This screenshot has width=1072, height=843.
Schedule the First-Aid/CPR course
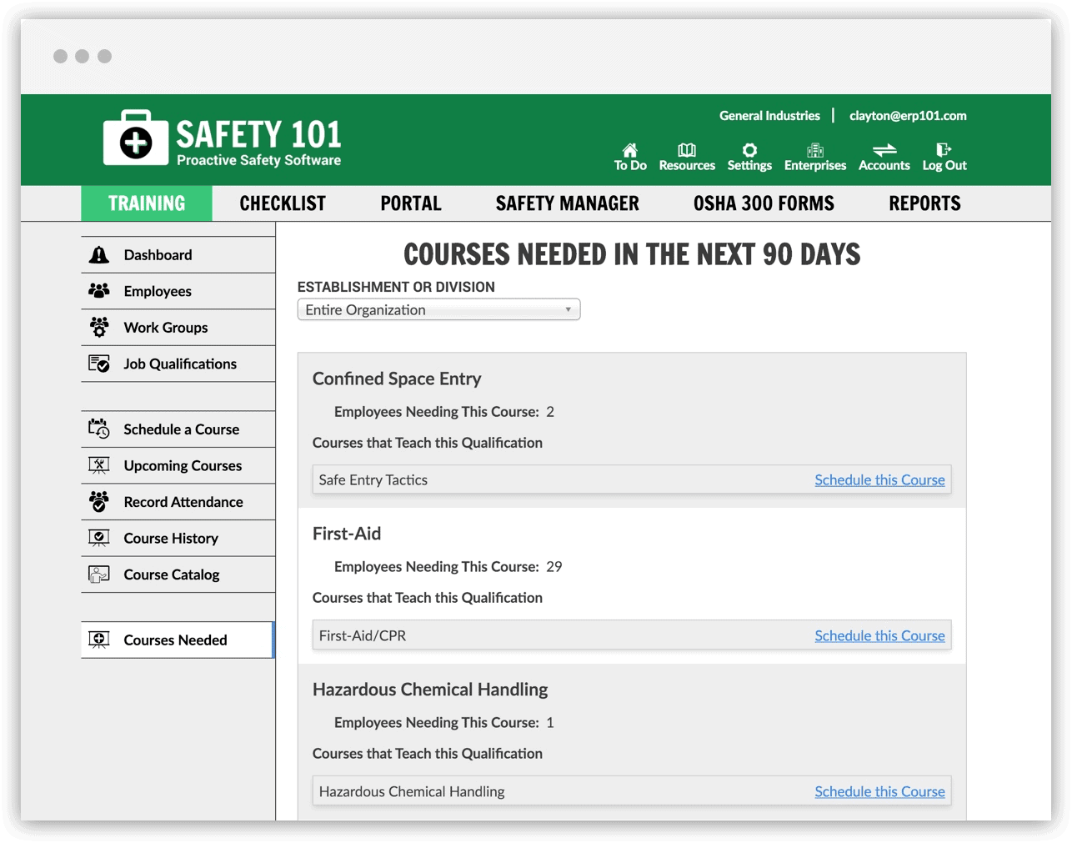click(x=879, y=636)
